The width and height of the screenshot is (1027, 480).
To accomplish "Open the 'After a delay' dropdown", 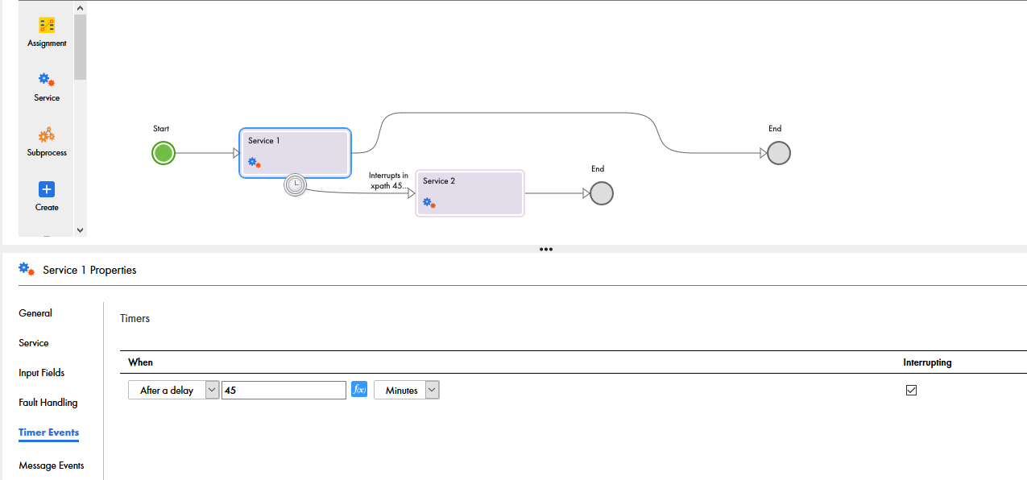I will (173, 390).
